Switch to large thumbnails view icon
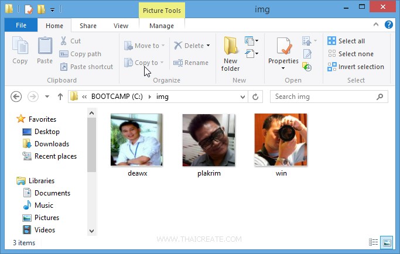400x254 pixels. 387,242
